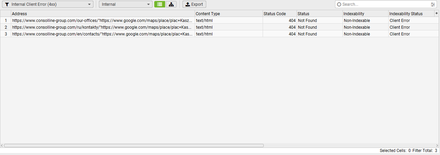The image size is (440, 155).
Task: Select the en/contacts URL address cell
Action: [x=103, y=34]
